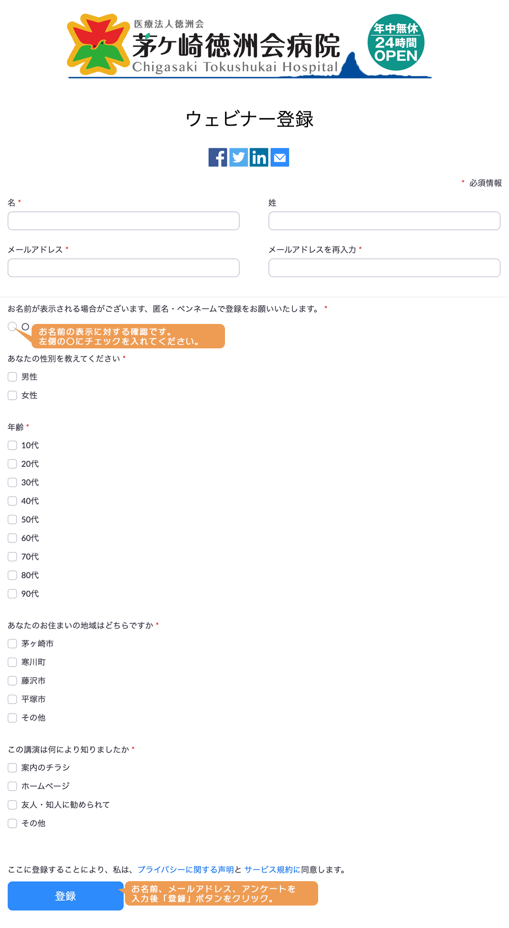Image resolution: width=509 pixels, height=928 pixels.
Task: Select the 60代 age checkbox
Action: coord(13,538)
